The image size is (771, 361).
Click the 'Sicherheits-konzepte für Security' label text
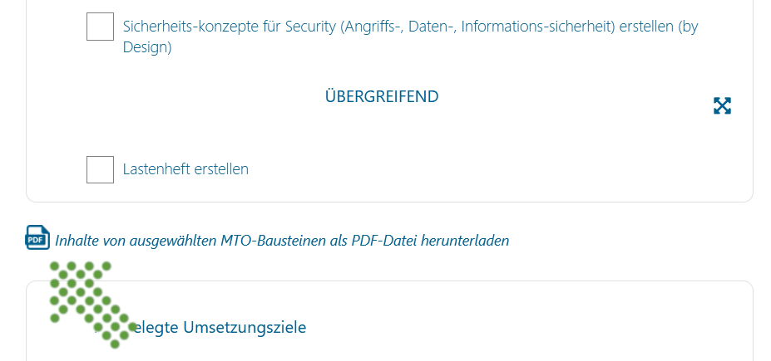point(229,27)
